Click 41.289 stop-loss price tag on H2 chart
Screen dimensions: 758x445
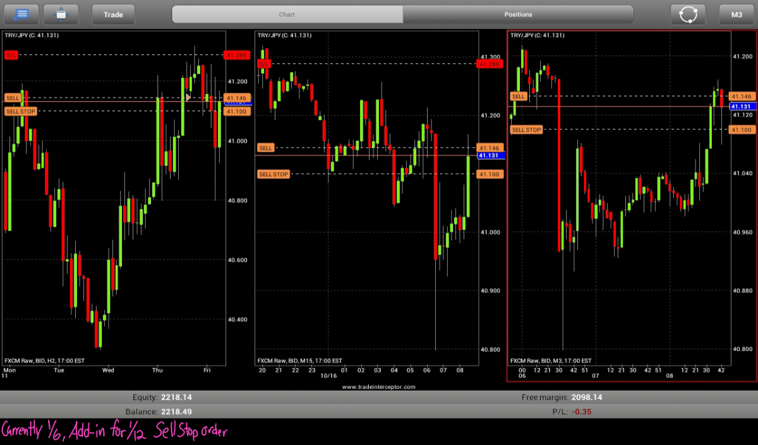(237, 56)
